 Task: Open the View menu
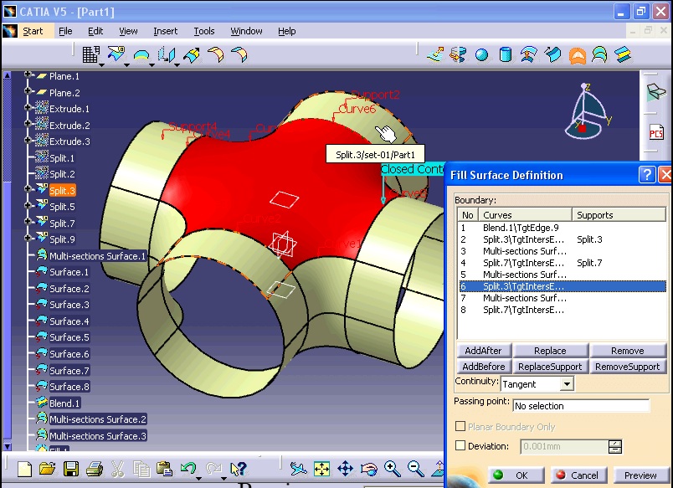tap(128, 31)
